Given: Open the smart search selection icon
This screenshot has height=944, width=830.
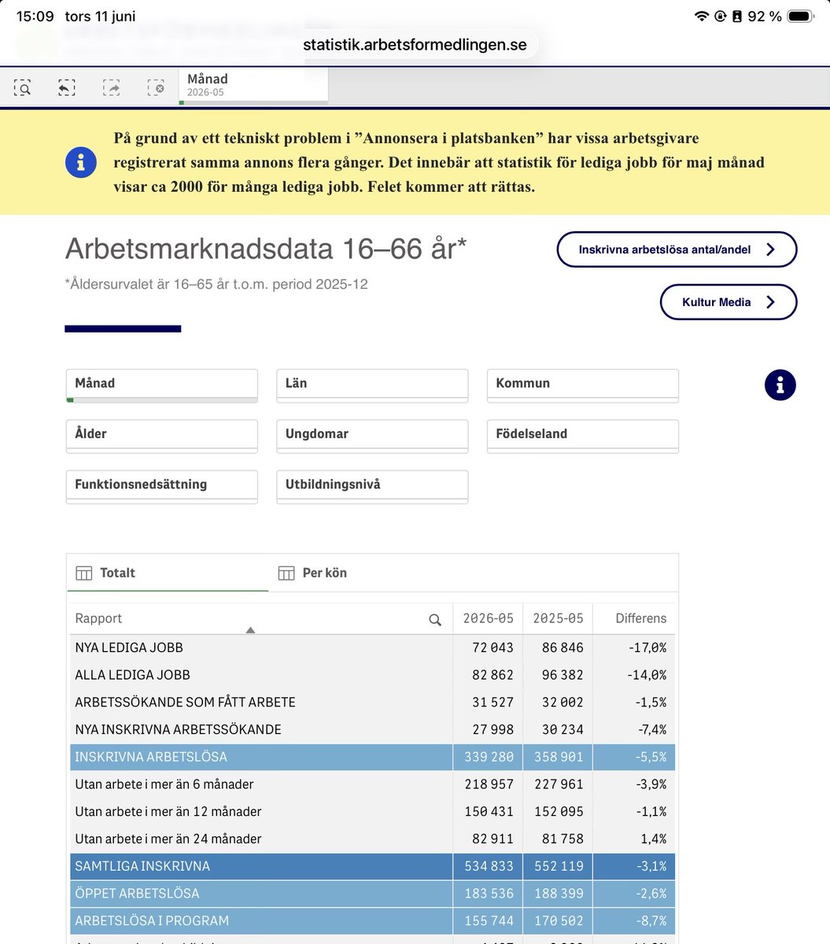Looking at the screenshot, I should [23, 88].
